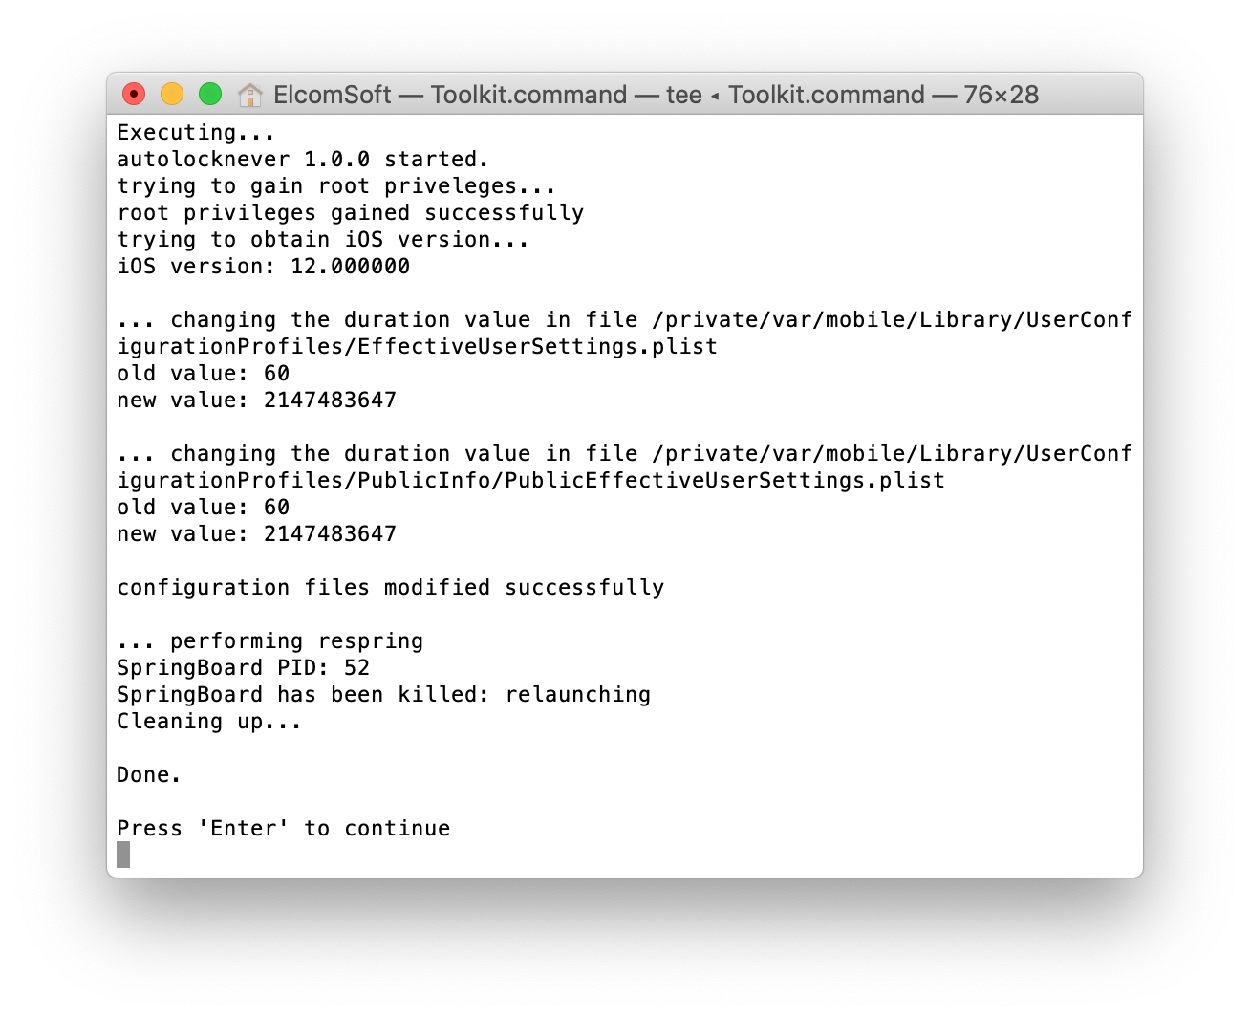Click 'configuration files modified successfully' message

[x=390, y=587]
